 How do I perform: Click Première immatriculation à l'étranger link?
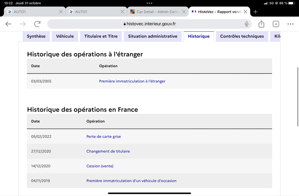tap(132, 81)
